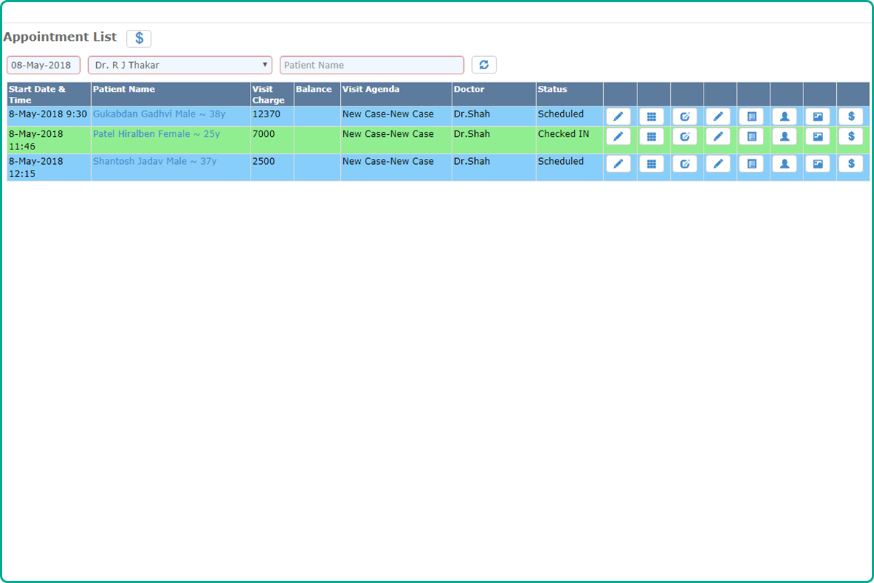
Task: Click the document list icon in Patel Hiralben's row
Action: click(x=751, y=136)
